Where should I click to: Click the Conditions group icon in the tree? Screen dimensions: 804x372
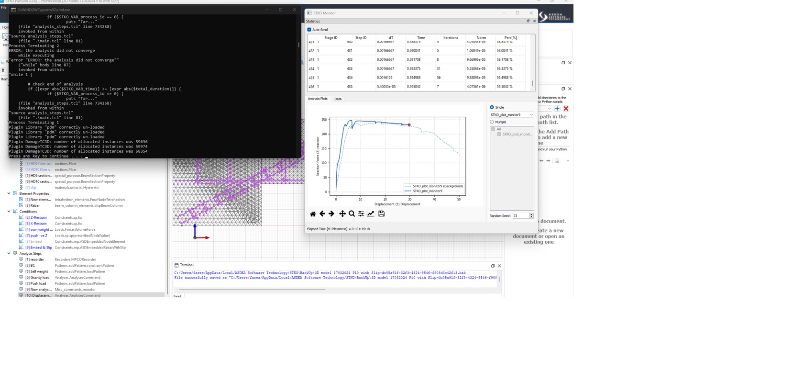(15, 212)
